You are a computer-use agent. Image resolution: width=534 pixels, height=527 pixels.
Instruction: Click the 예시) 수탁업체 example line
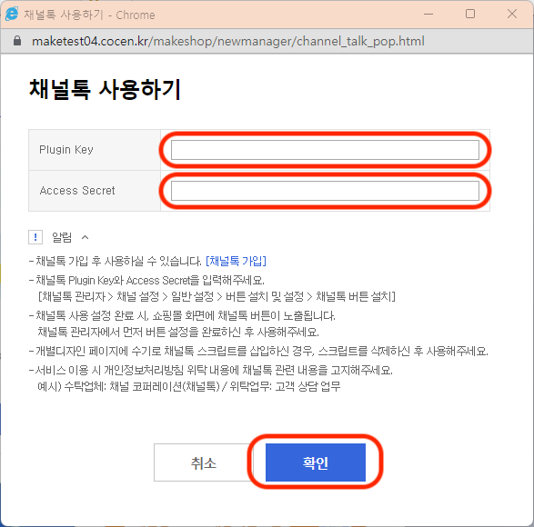pyautogui.click(x=188, y=386)
